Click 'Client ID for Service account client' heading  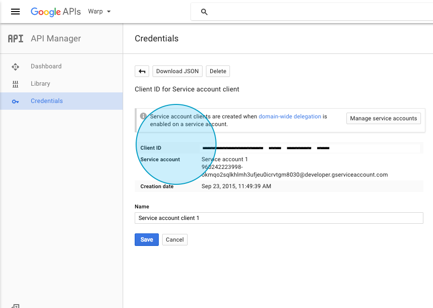tap(187, 89)
